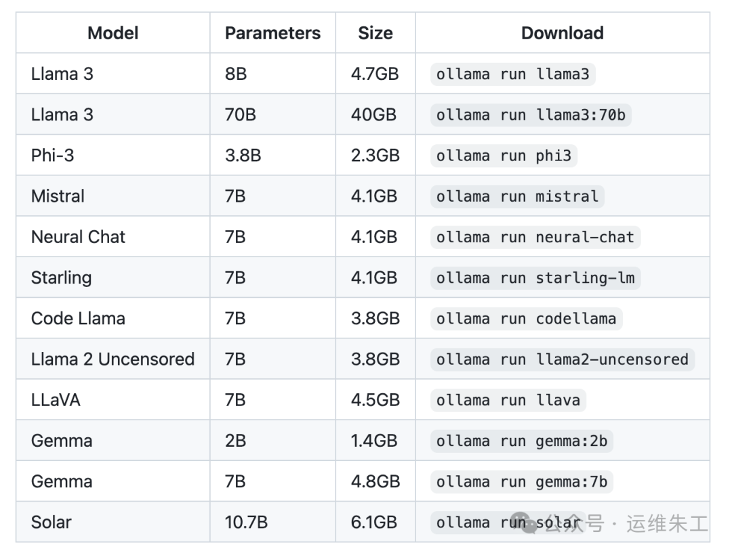Click the Phi-3 model name
The height and width of the screenshot is (553, 732).
point(52,156)
